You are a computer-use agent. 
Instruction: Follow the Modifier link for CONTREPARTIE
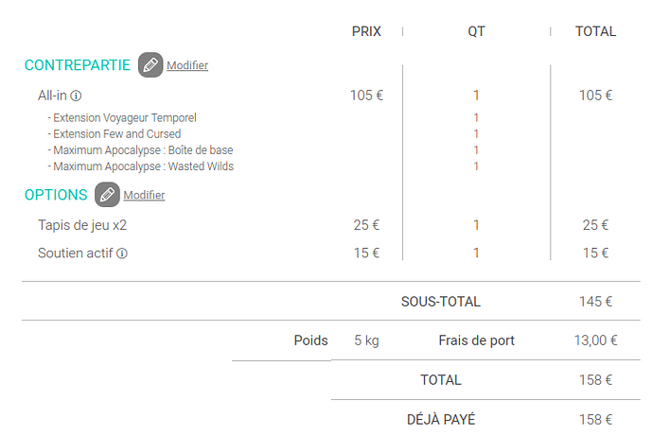(x=187, y=65)
